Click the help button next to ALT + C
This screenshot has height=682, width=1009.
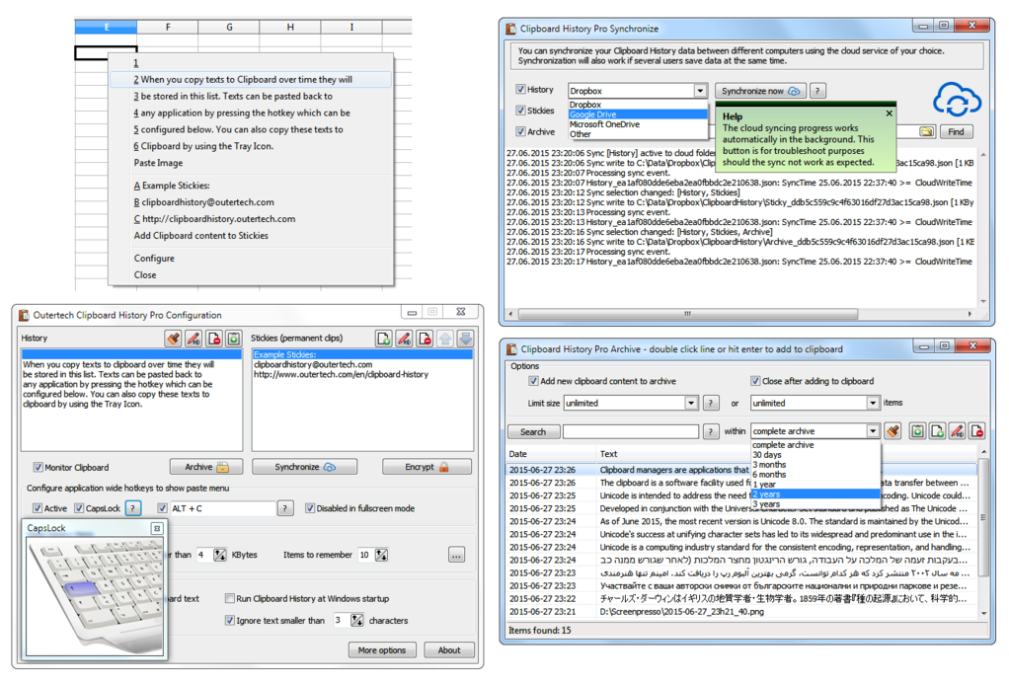[x=285, y=508]
